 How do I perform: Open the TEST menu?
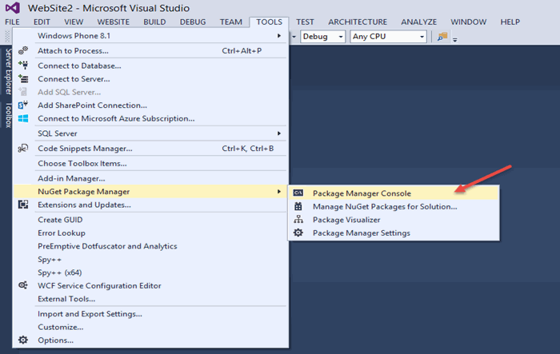pos(305,22)
